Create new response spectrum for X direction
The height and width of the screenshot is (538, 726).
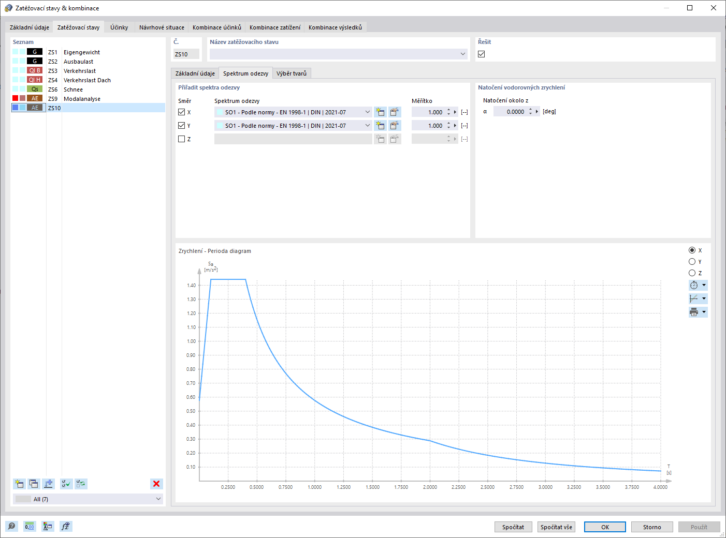[381, 112]
